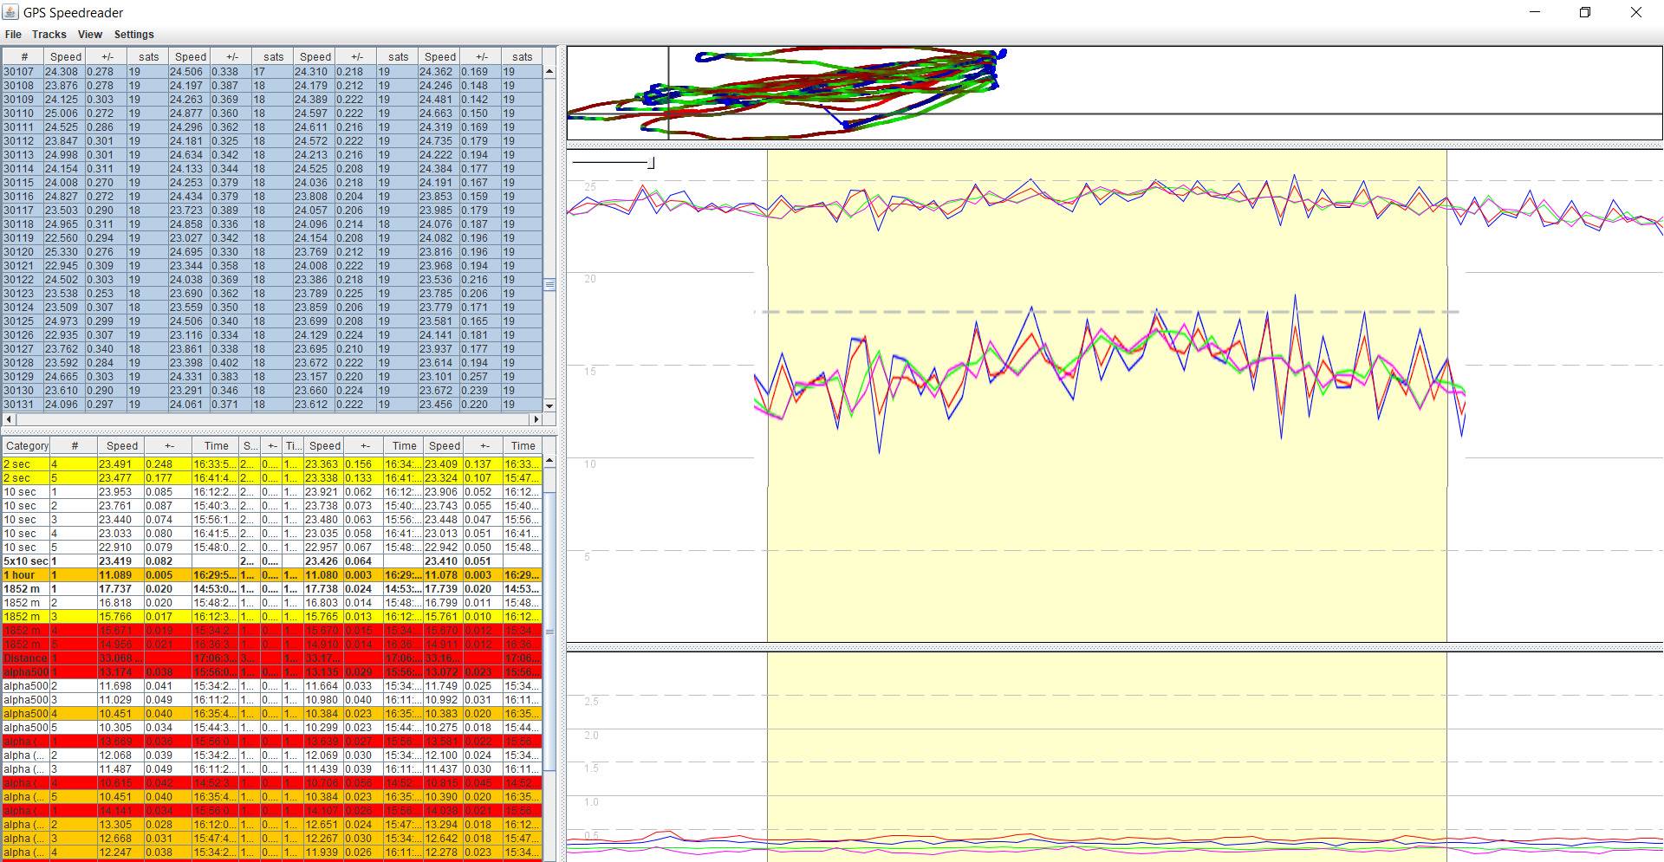Click down arrow of data table scrollbar
The image size is (1664, 862).
(x=549, y=405)
